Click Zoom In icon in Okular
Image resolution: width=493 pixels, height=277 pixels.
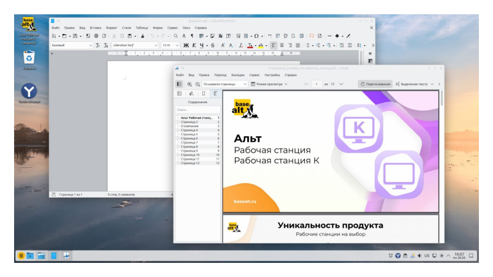(x=189, y=84)
